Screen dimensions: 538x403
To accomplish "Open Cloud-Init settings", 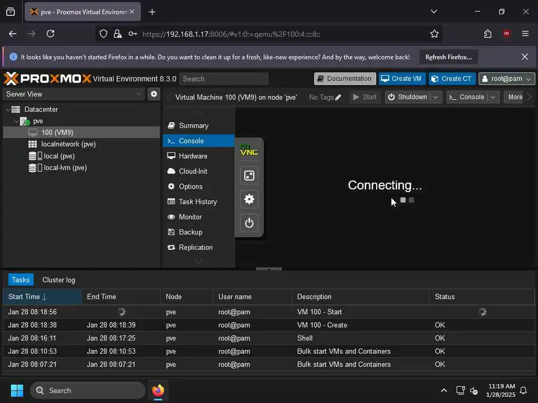I will [198, 172].
